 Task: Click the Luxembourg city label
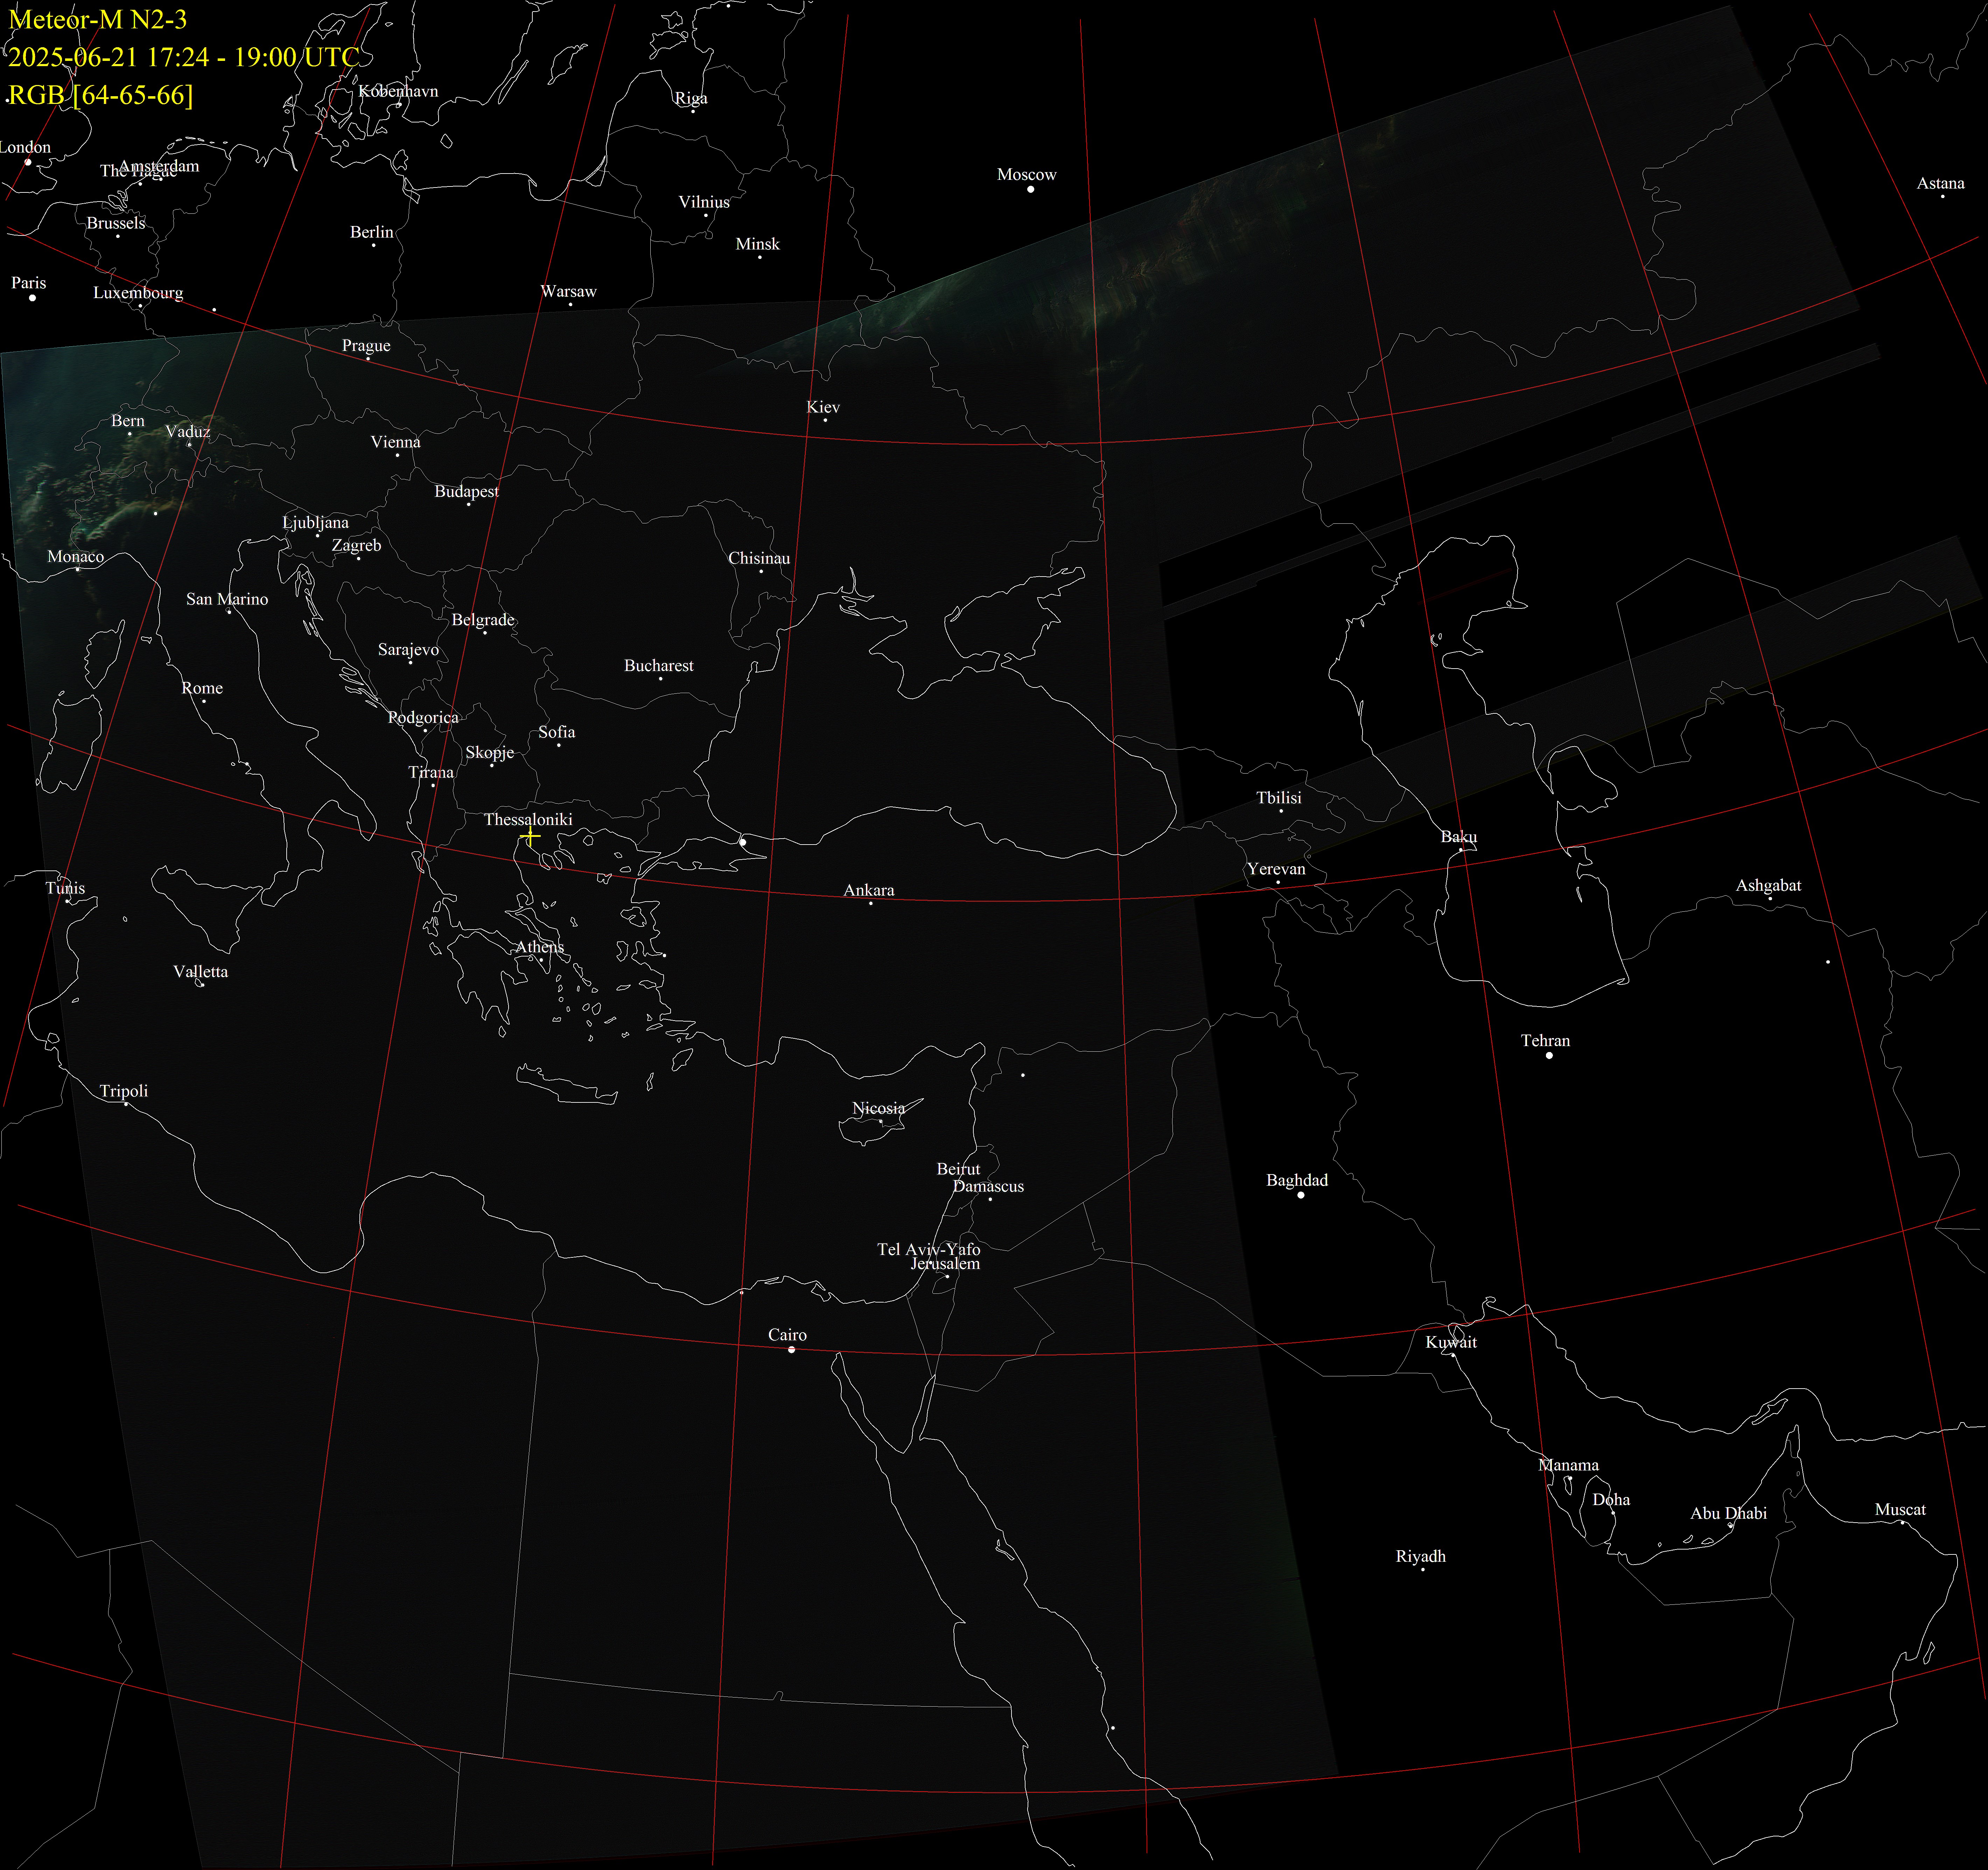(x=138, y=293)
